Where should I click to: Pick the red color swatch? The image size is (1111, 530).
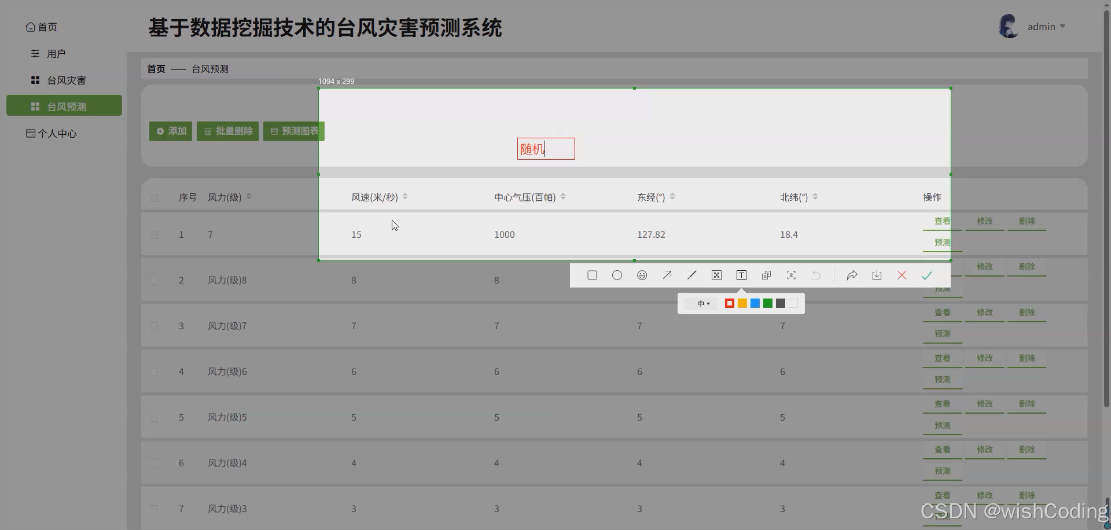[x=730, y=303]
